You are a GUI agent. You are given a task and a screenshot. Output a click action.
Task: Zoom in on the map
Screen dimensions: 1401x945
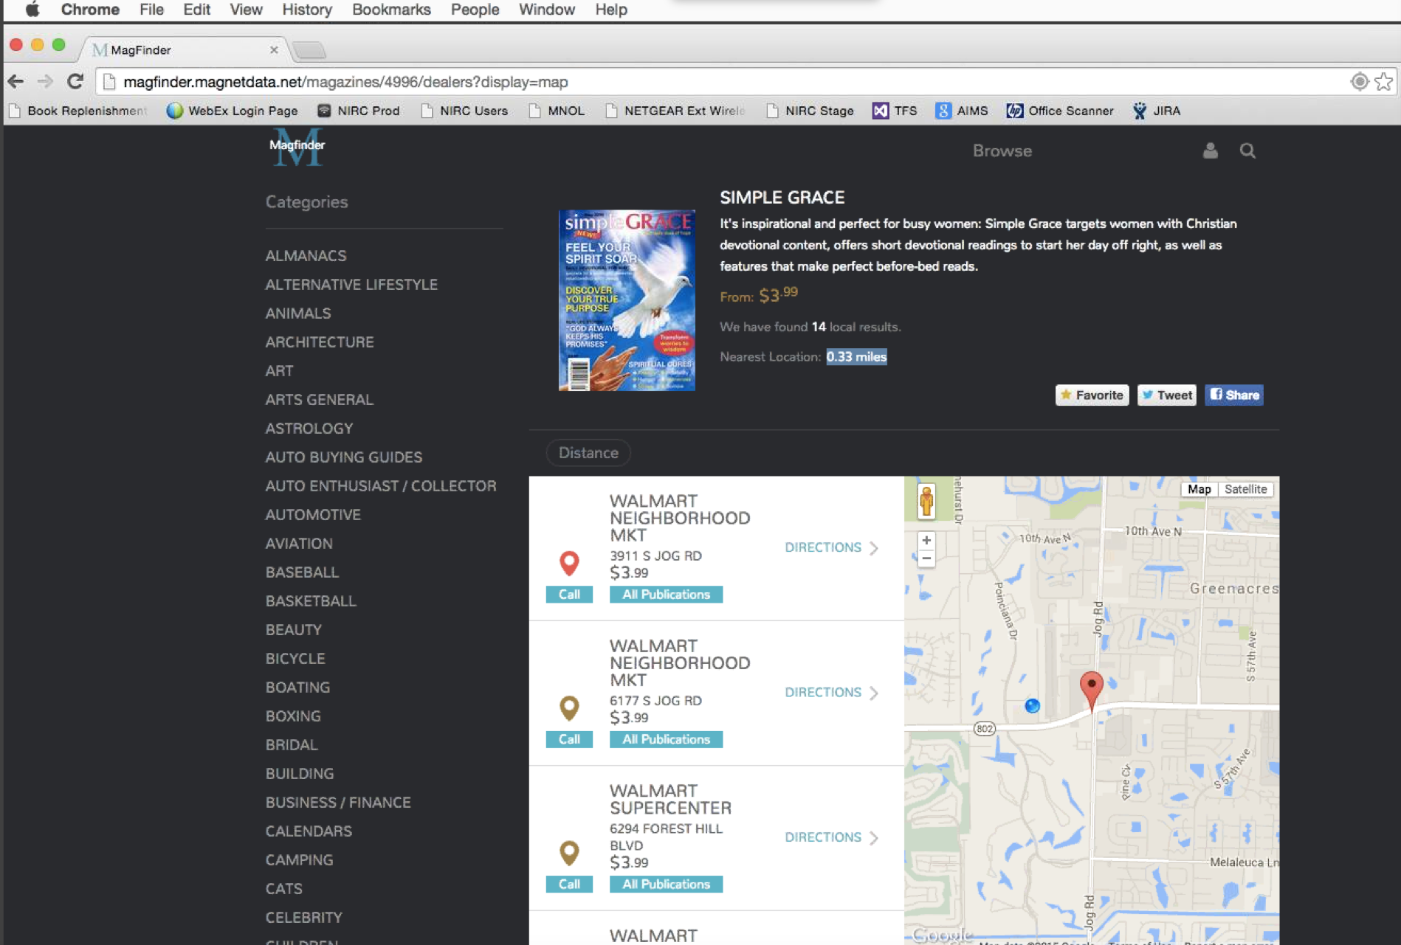pyautogui.click(x=926, y=540)
